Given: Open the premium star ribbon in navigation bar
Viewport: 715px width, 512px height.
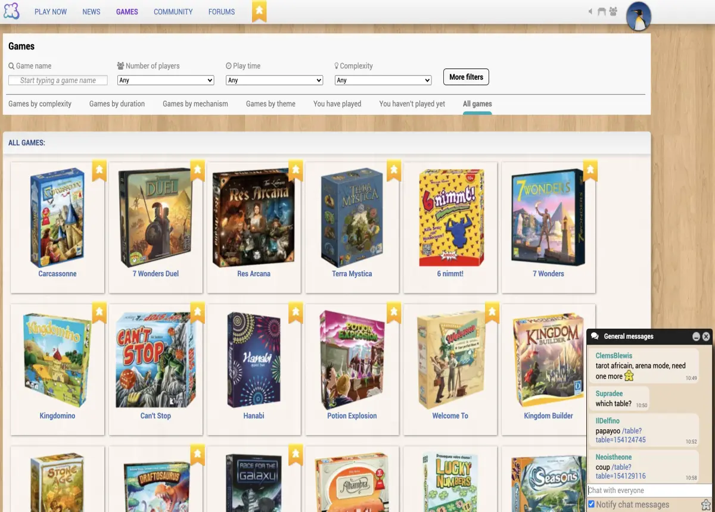Looking at the screenshot, I should pos(259,11).
